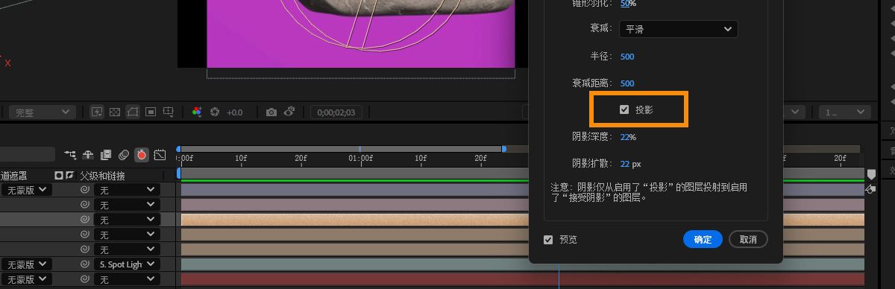Open 无蒙版 matte dropdown on top lavender row
Screen dimensions: 895x289
pos(26,190)
